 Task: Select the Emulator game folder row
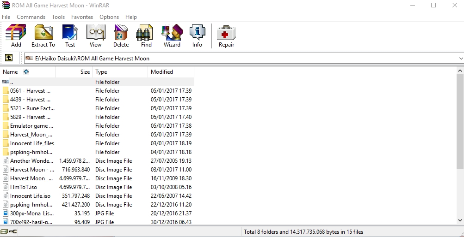click(98, 125)
